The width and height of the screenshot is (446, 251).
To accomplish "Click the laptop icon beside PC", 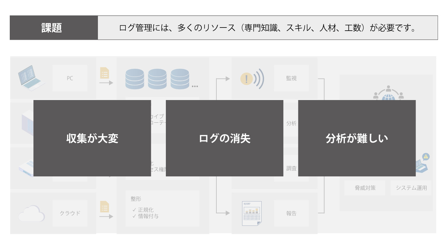I will pos(32,78).
